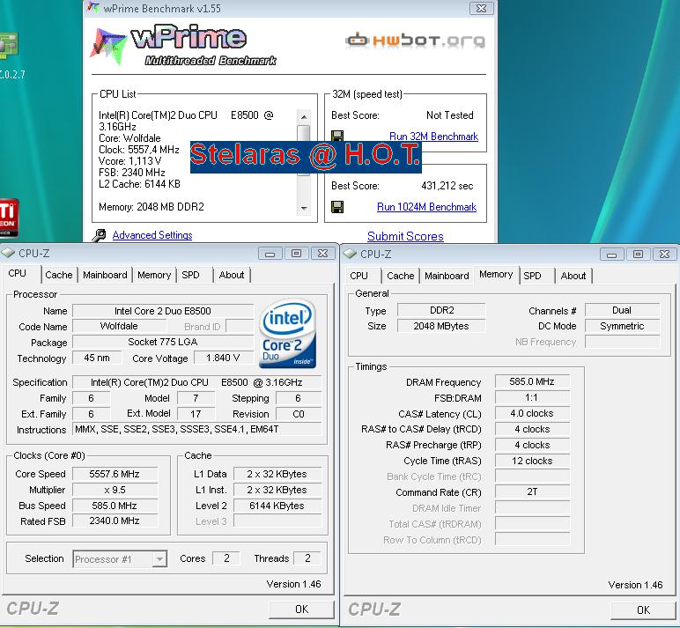Minimize the right CPU-Z window
Image resolution: width=680 pixels, height=628 pixels.
coord(612,255)
